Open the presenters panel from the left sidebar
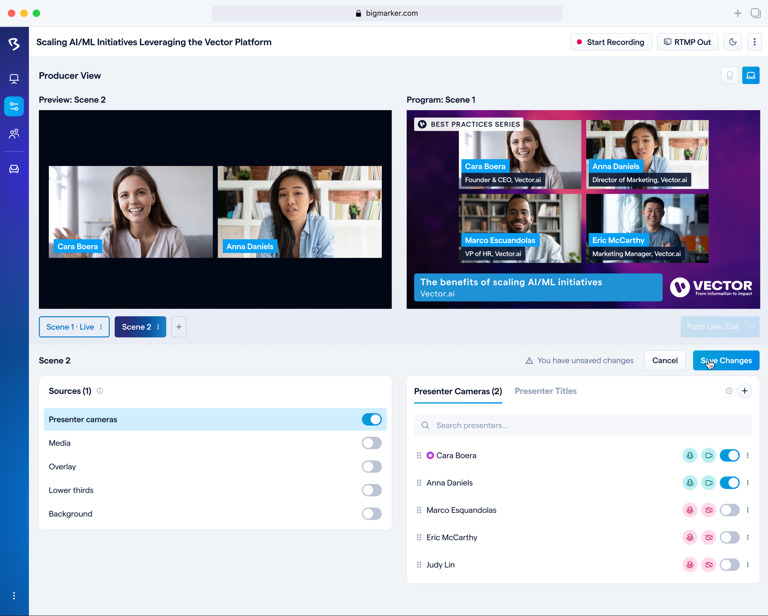The image size is (768, 616). click(14, 134)
